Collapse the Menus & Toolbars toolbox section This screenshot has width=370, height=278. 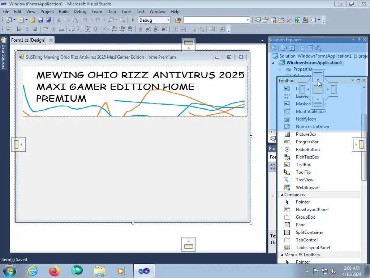(282, 255)
